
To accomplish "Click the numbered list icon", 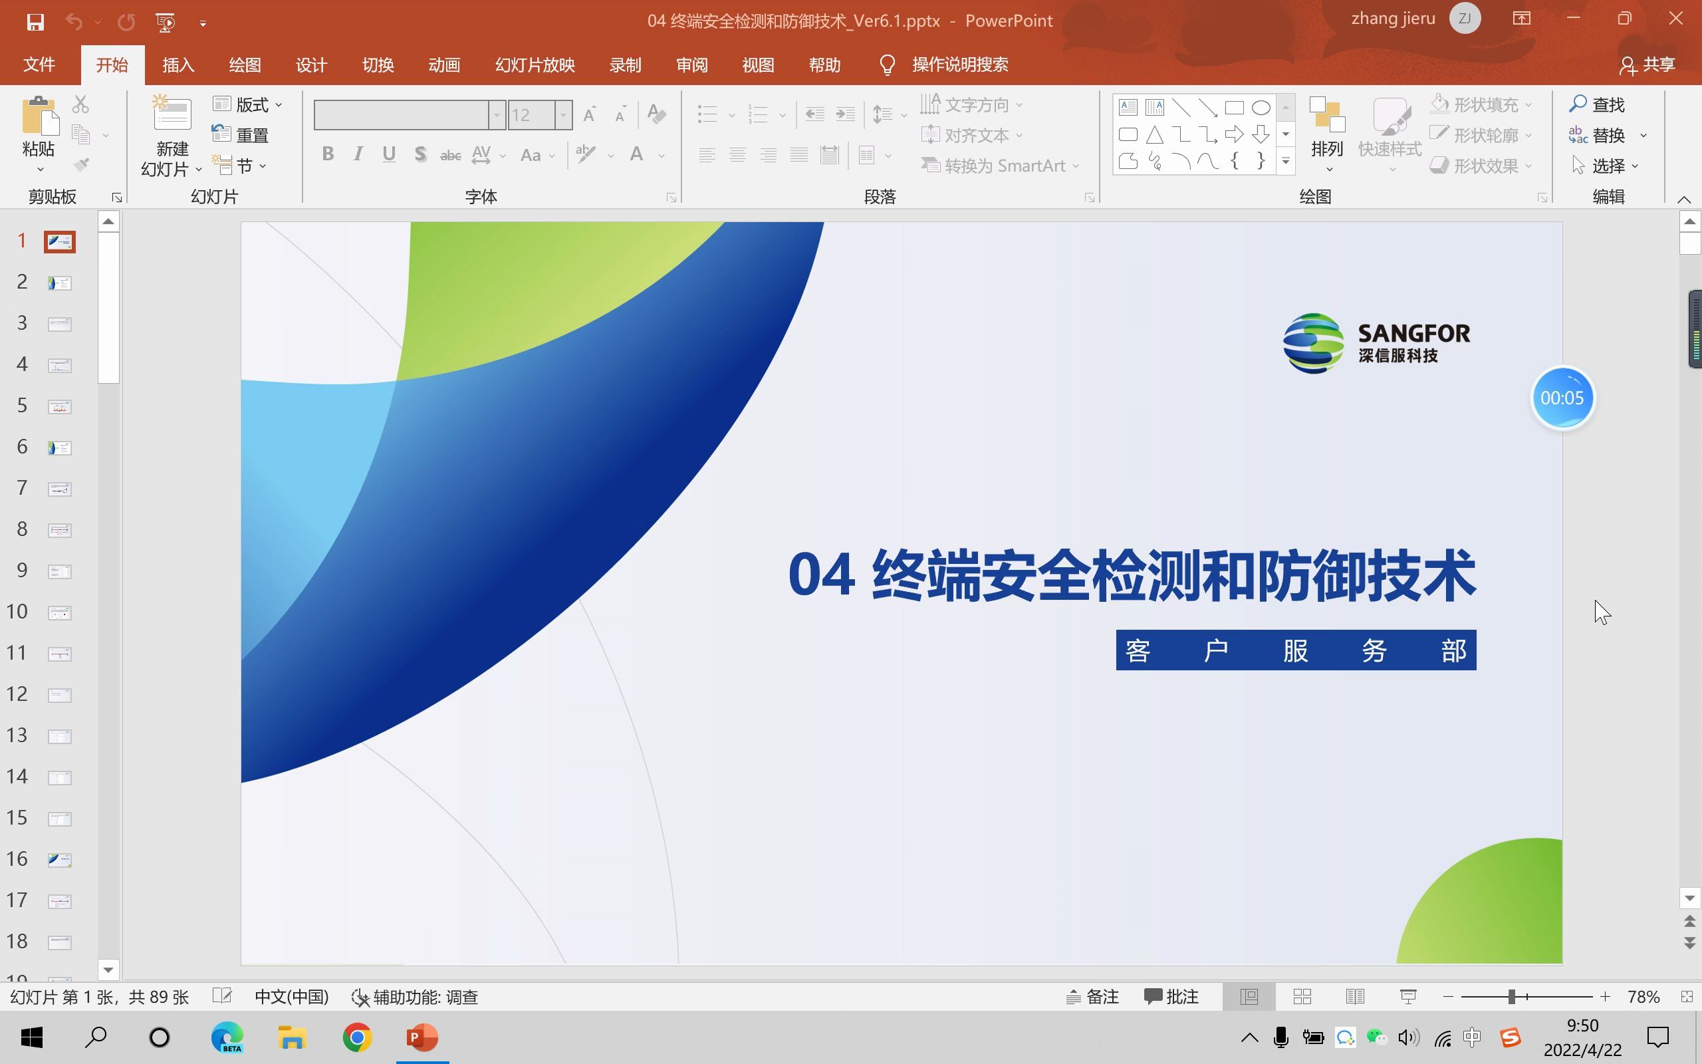I will click(x=758, y=114).
